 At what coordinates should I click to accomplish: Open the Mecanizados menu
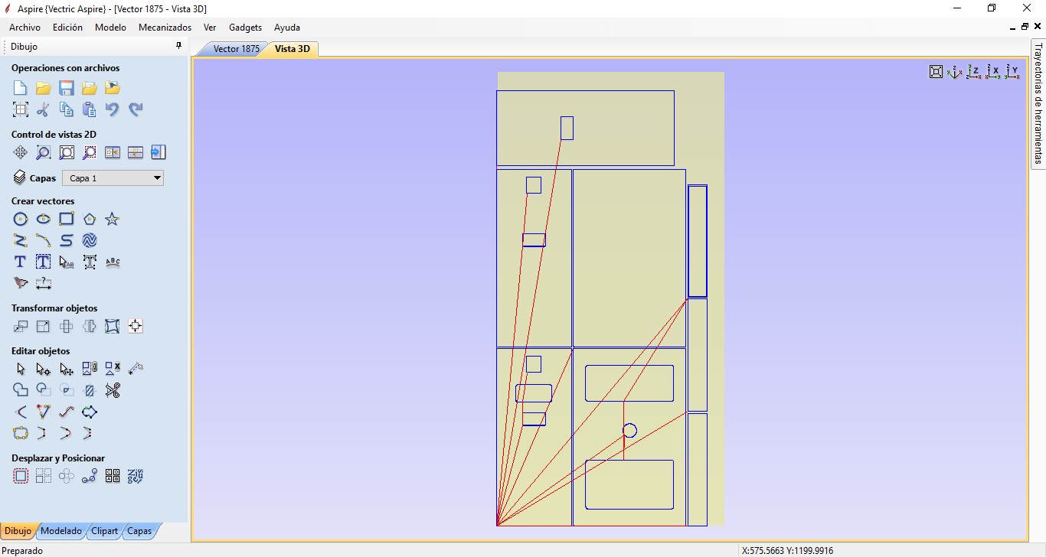[165, 27]
